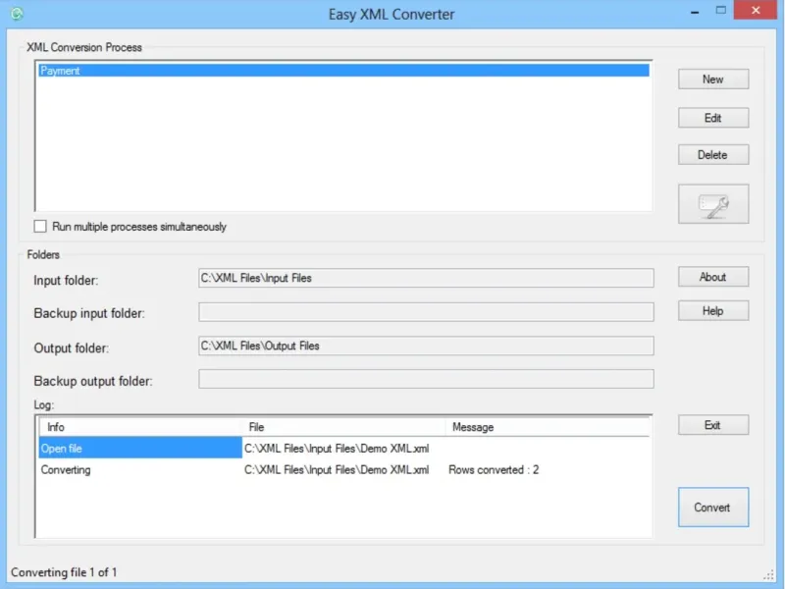Exit the application via Exit button
This screenshot has width=785, height=589.
click(713, 425)
